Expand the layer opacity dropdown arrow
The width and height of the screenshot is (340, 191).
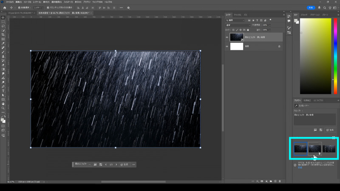[269, 25]
